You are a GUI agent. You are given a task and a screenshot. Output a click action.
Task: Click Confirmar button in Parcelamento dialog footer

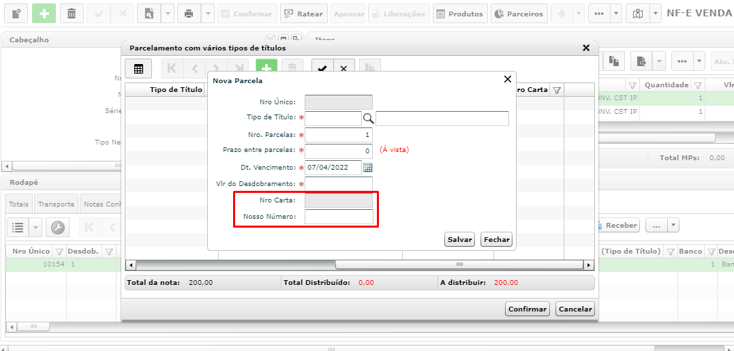527,309
